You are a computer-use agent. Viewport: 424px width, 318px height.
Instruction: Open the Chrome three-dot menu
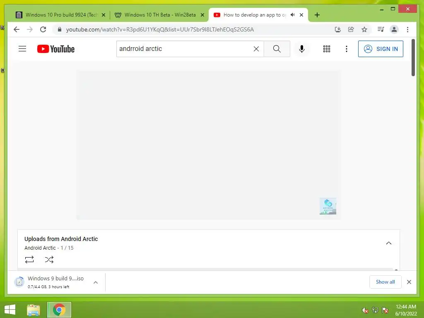click(407, 29)
